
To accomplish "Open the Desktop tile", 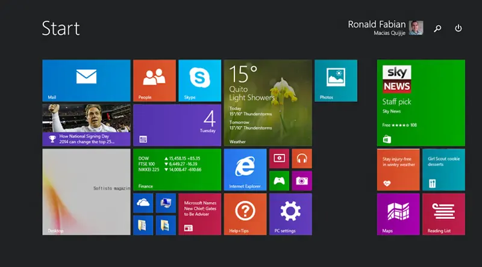I will [86, 192].
